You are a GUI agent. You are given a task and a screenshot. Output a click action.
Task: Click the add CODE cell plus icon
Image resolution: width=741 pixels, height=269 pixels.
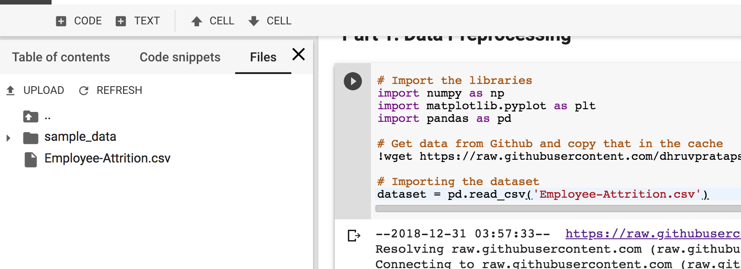pos(61,21)
